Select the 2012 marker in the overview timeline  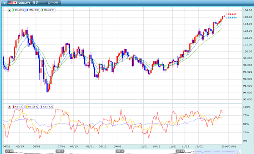[120, 151]
